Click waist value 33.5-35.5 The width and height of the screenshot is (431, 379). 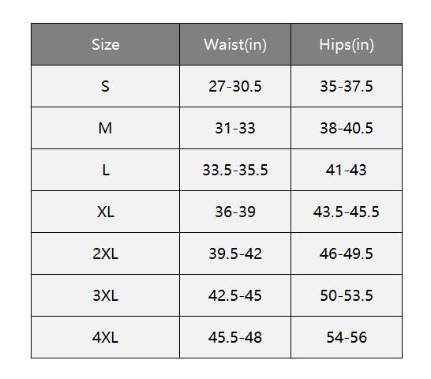pyautogui.click(x=235, y=170)
